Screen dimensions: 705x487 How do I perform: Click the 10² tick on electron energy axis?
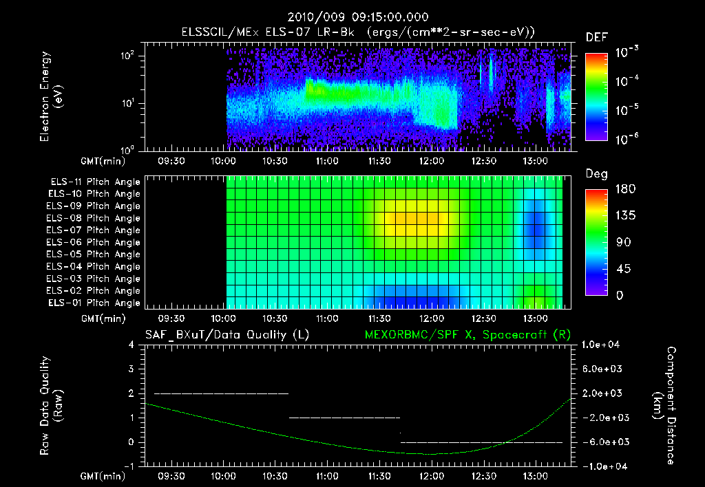pyautogui.click(x=127, y=56)
